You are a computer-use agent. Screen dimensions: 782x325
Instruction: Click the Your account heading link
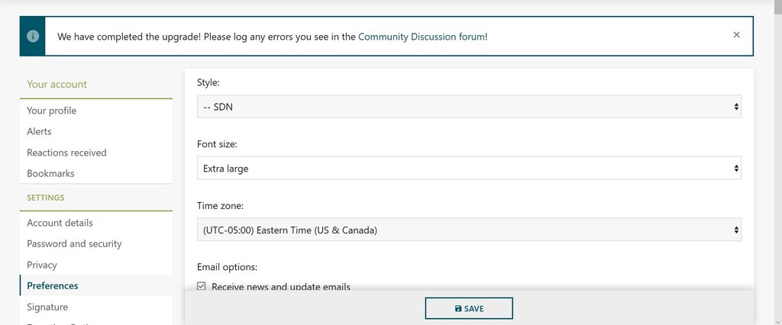click(x=57, y=84)
